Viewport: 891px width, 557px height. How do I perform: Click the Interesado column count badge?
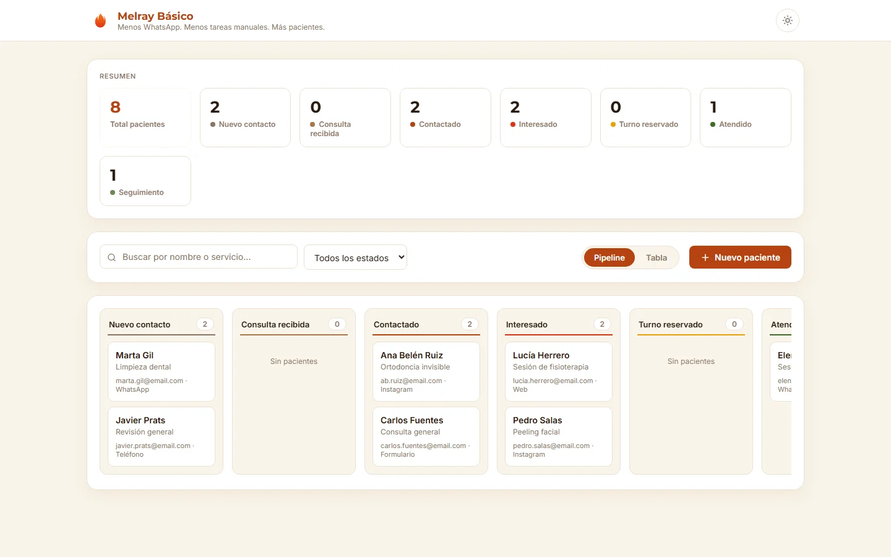pyautogui.click(x=602, y=324)
